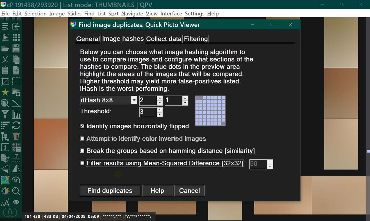Show image info using the info icon
370x221 pixels.
pos(5,147)
